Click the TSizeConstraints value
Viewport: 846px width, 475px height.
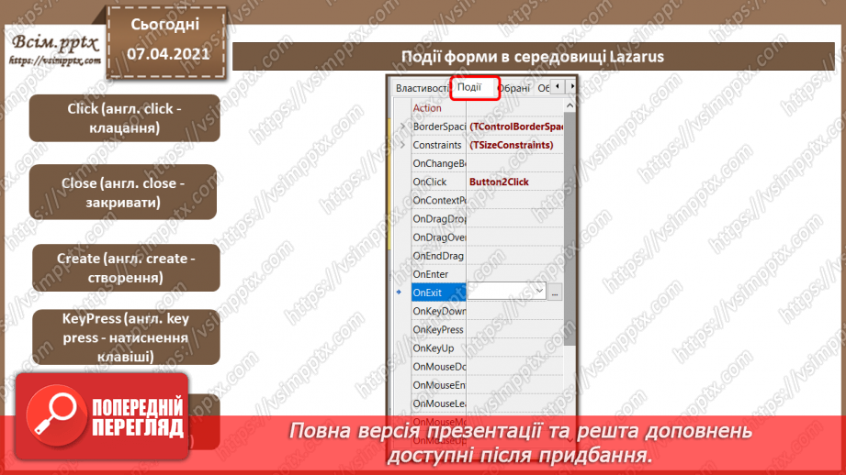[x=512, y=145]
